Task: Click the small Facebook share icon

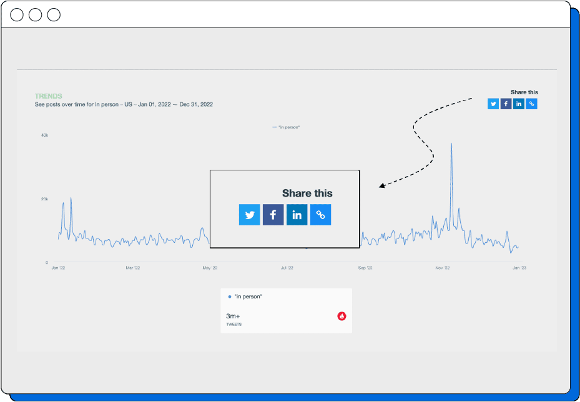Action: tap(506, 104)
